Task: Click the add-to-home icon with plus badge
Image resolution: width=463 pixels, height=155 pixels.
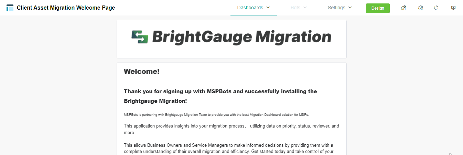Action: (403, 8)
